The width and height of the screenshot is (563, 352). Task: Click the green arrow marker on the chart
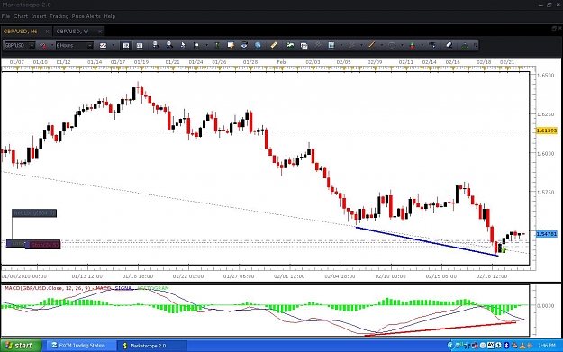pos(504,249)
